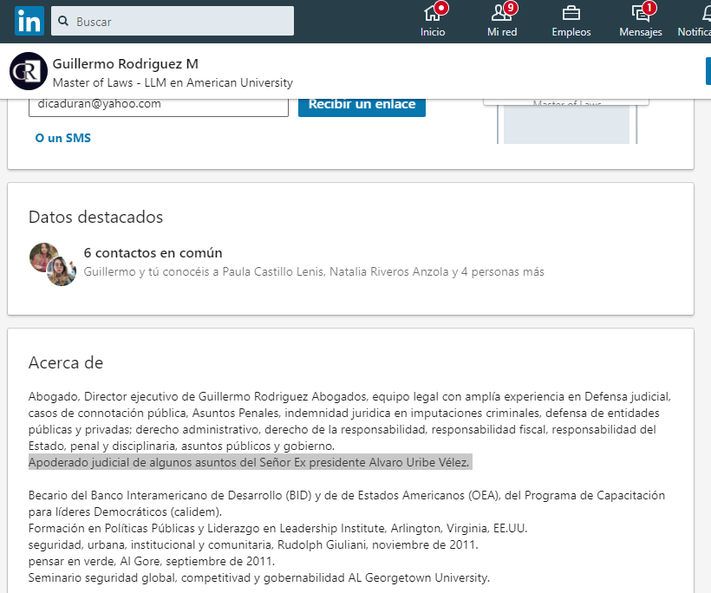Click the search magnifier icon

(x=63, y=21)
